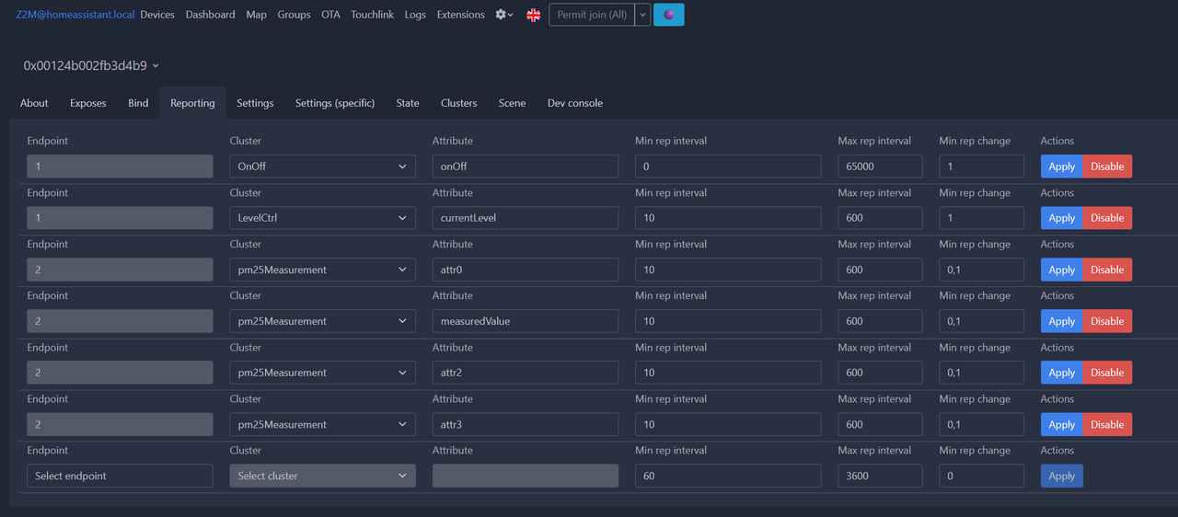Open the Scene tab
This screenshot has height=517, width=1178.
(x=513, y=103)
